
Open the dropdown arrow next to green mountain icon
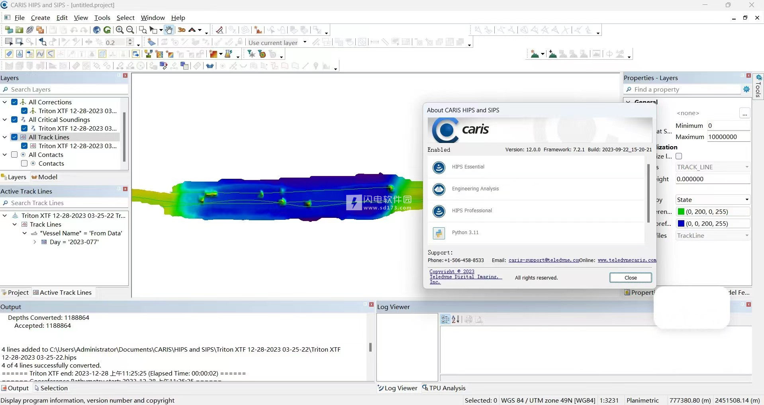(x=543, y=54)
